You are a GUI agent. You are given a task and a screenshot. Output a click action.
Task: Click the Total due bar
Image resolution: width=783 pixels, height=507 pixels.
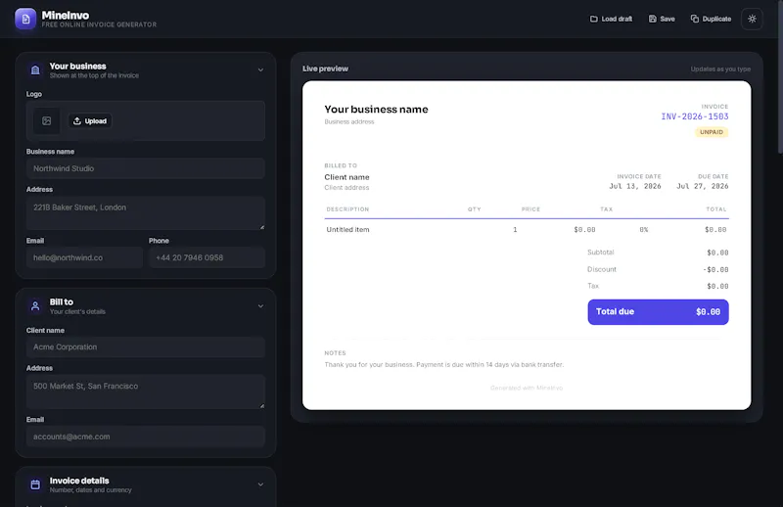658,312
